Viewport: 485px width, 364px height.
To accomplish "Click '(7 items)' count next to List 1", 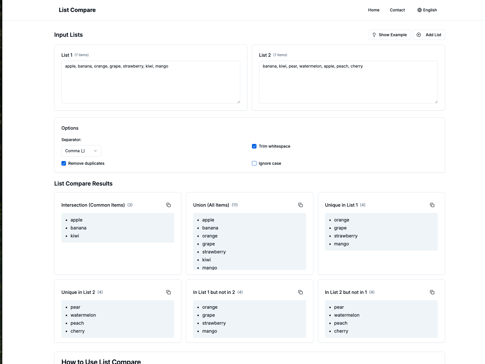I will click(82, 55).
